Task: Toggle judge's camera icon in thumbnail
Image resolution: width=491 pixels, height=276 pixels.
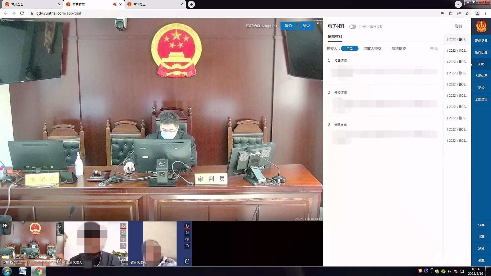Action: point(59,233)
